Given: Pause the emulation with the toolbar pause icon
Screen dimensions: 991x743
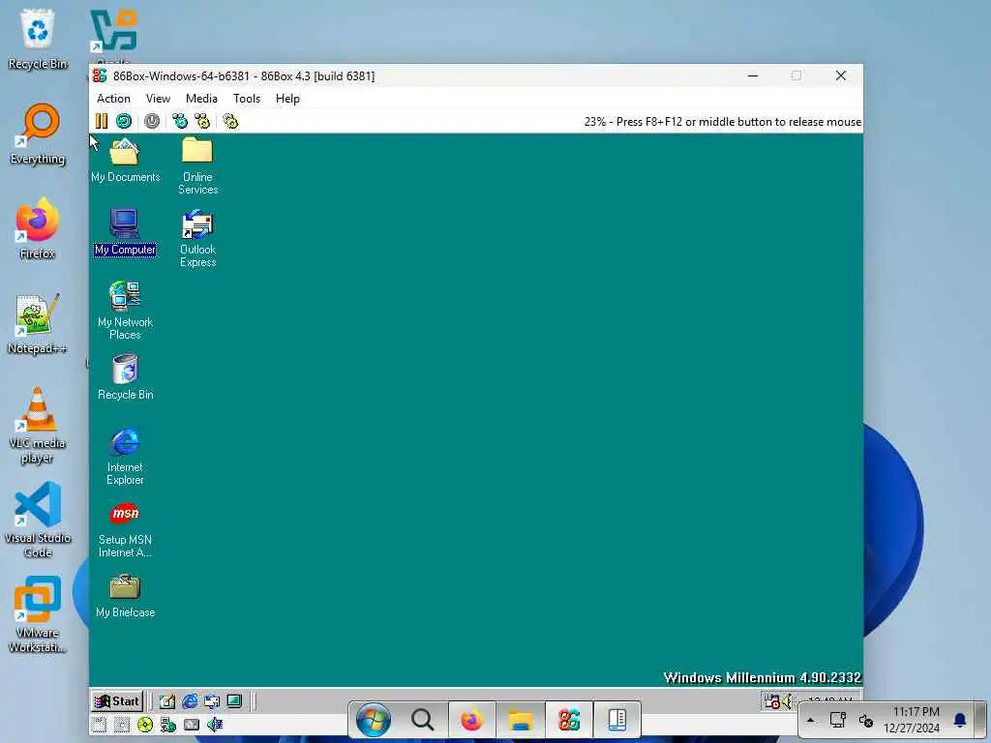Looking at the screenshot, I should pos(101,121).
